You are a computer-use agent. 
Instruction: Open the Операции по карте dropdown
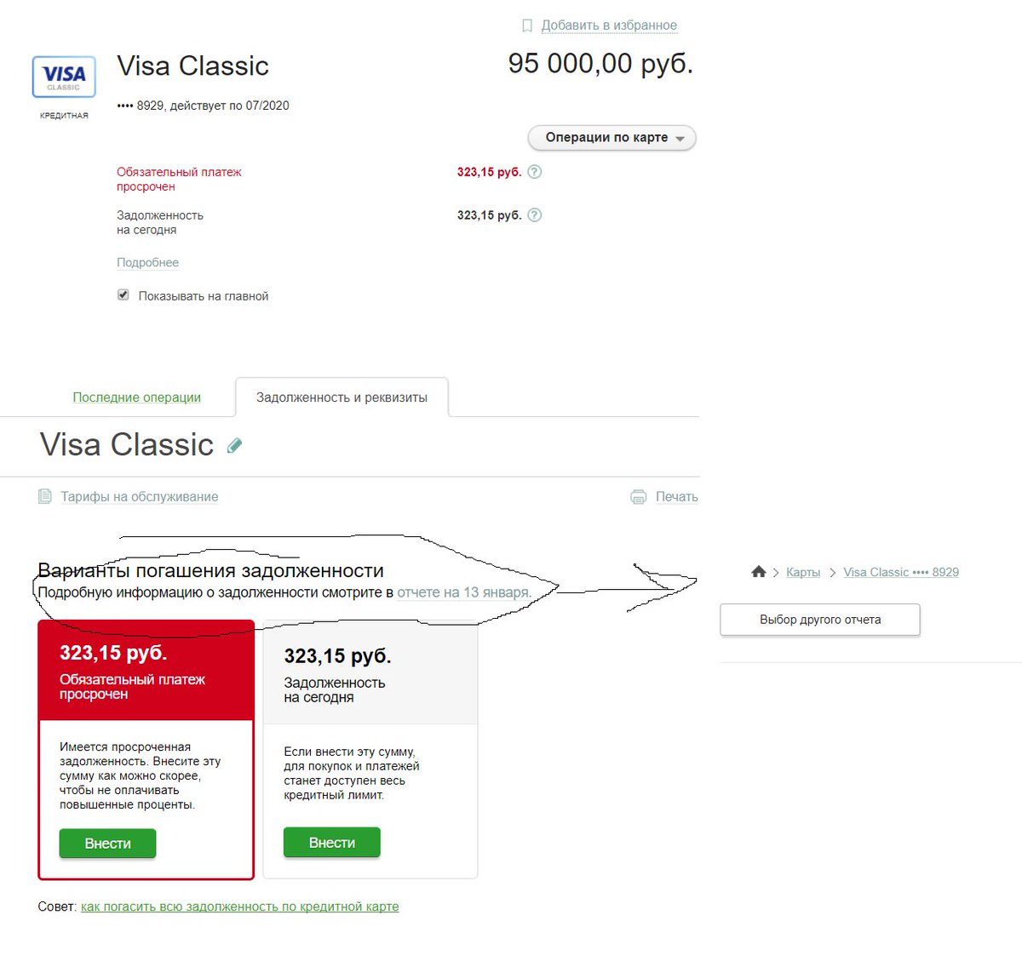[611, 138]
